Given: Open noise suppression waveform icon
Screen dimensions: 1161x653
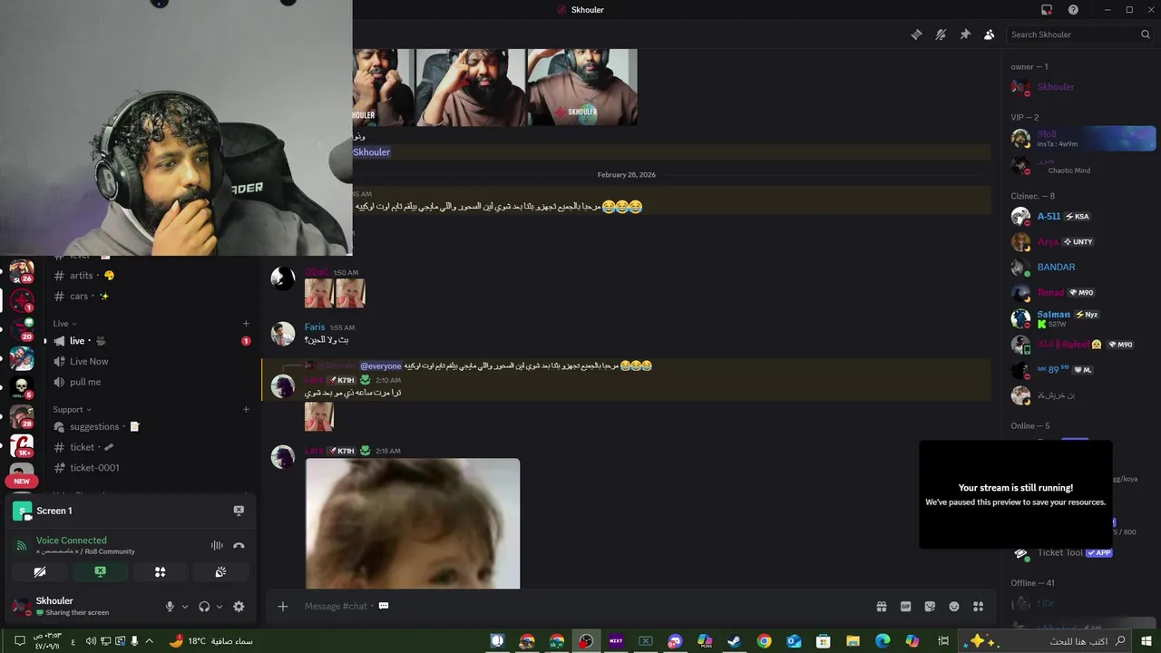Looking at the screenshot, I should (x=217, y=545).
